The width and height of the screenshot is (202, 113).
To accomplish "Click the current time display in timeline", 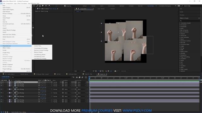I will click(6, 77).
